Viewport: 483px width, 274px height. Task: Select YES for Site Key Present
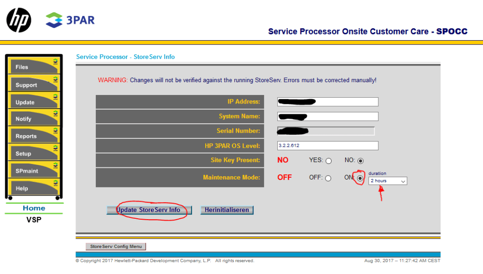pyautogui.click(x=329, y=161)
